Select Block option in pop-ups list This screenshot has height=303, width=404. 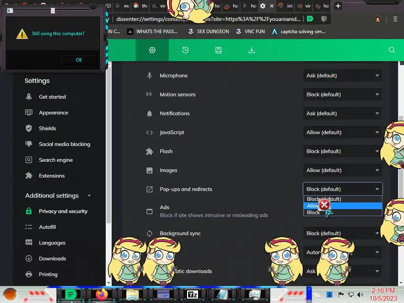(343, 213)
